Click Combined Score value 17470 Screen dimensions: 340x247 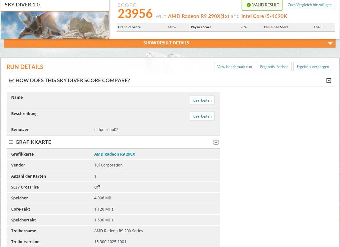coord(318,27)
